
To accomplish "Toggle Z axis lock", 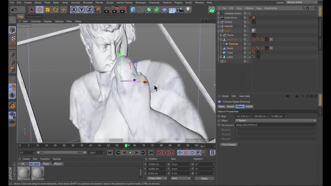I will (x=89, y=10).
